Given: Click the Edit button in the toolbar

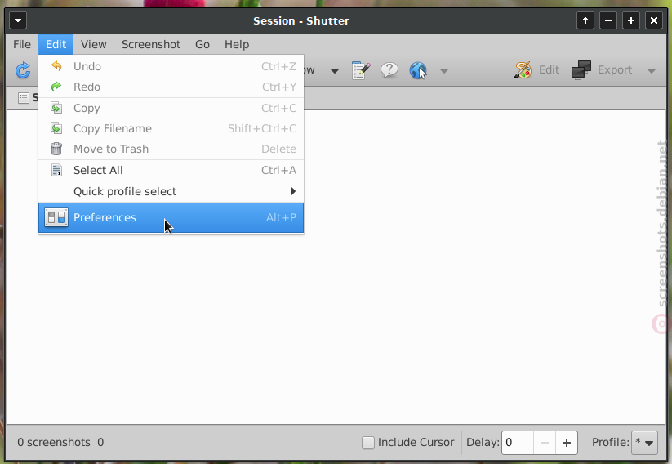Looking at the screenshot, I should coord(536,70).
